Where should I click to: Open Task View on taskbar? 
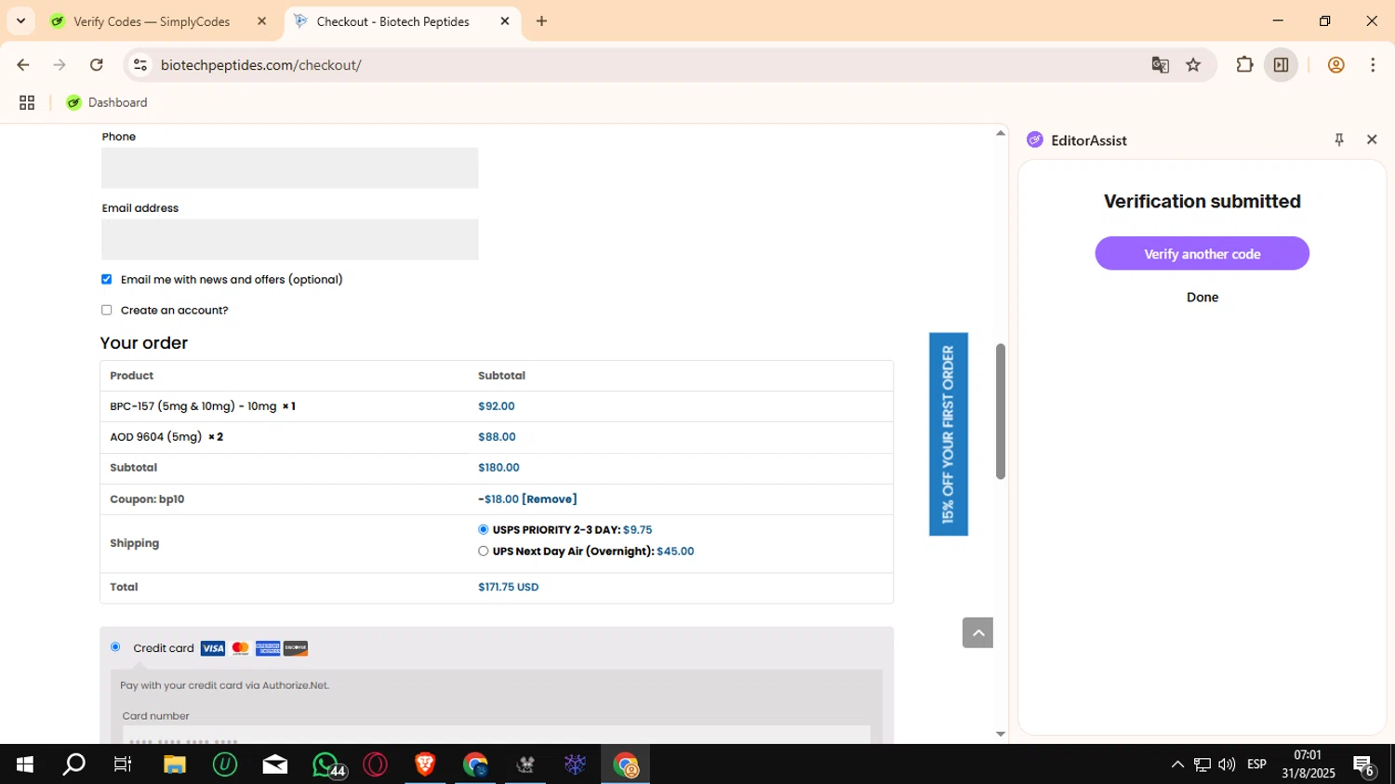tap(123, 764)
